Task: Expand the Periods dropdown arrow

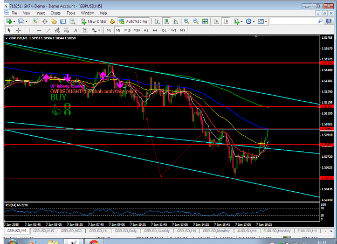Action: coord(253,21)
